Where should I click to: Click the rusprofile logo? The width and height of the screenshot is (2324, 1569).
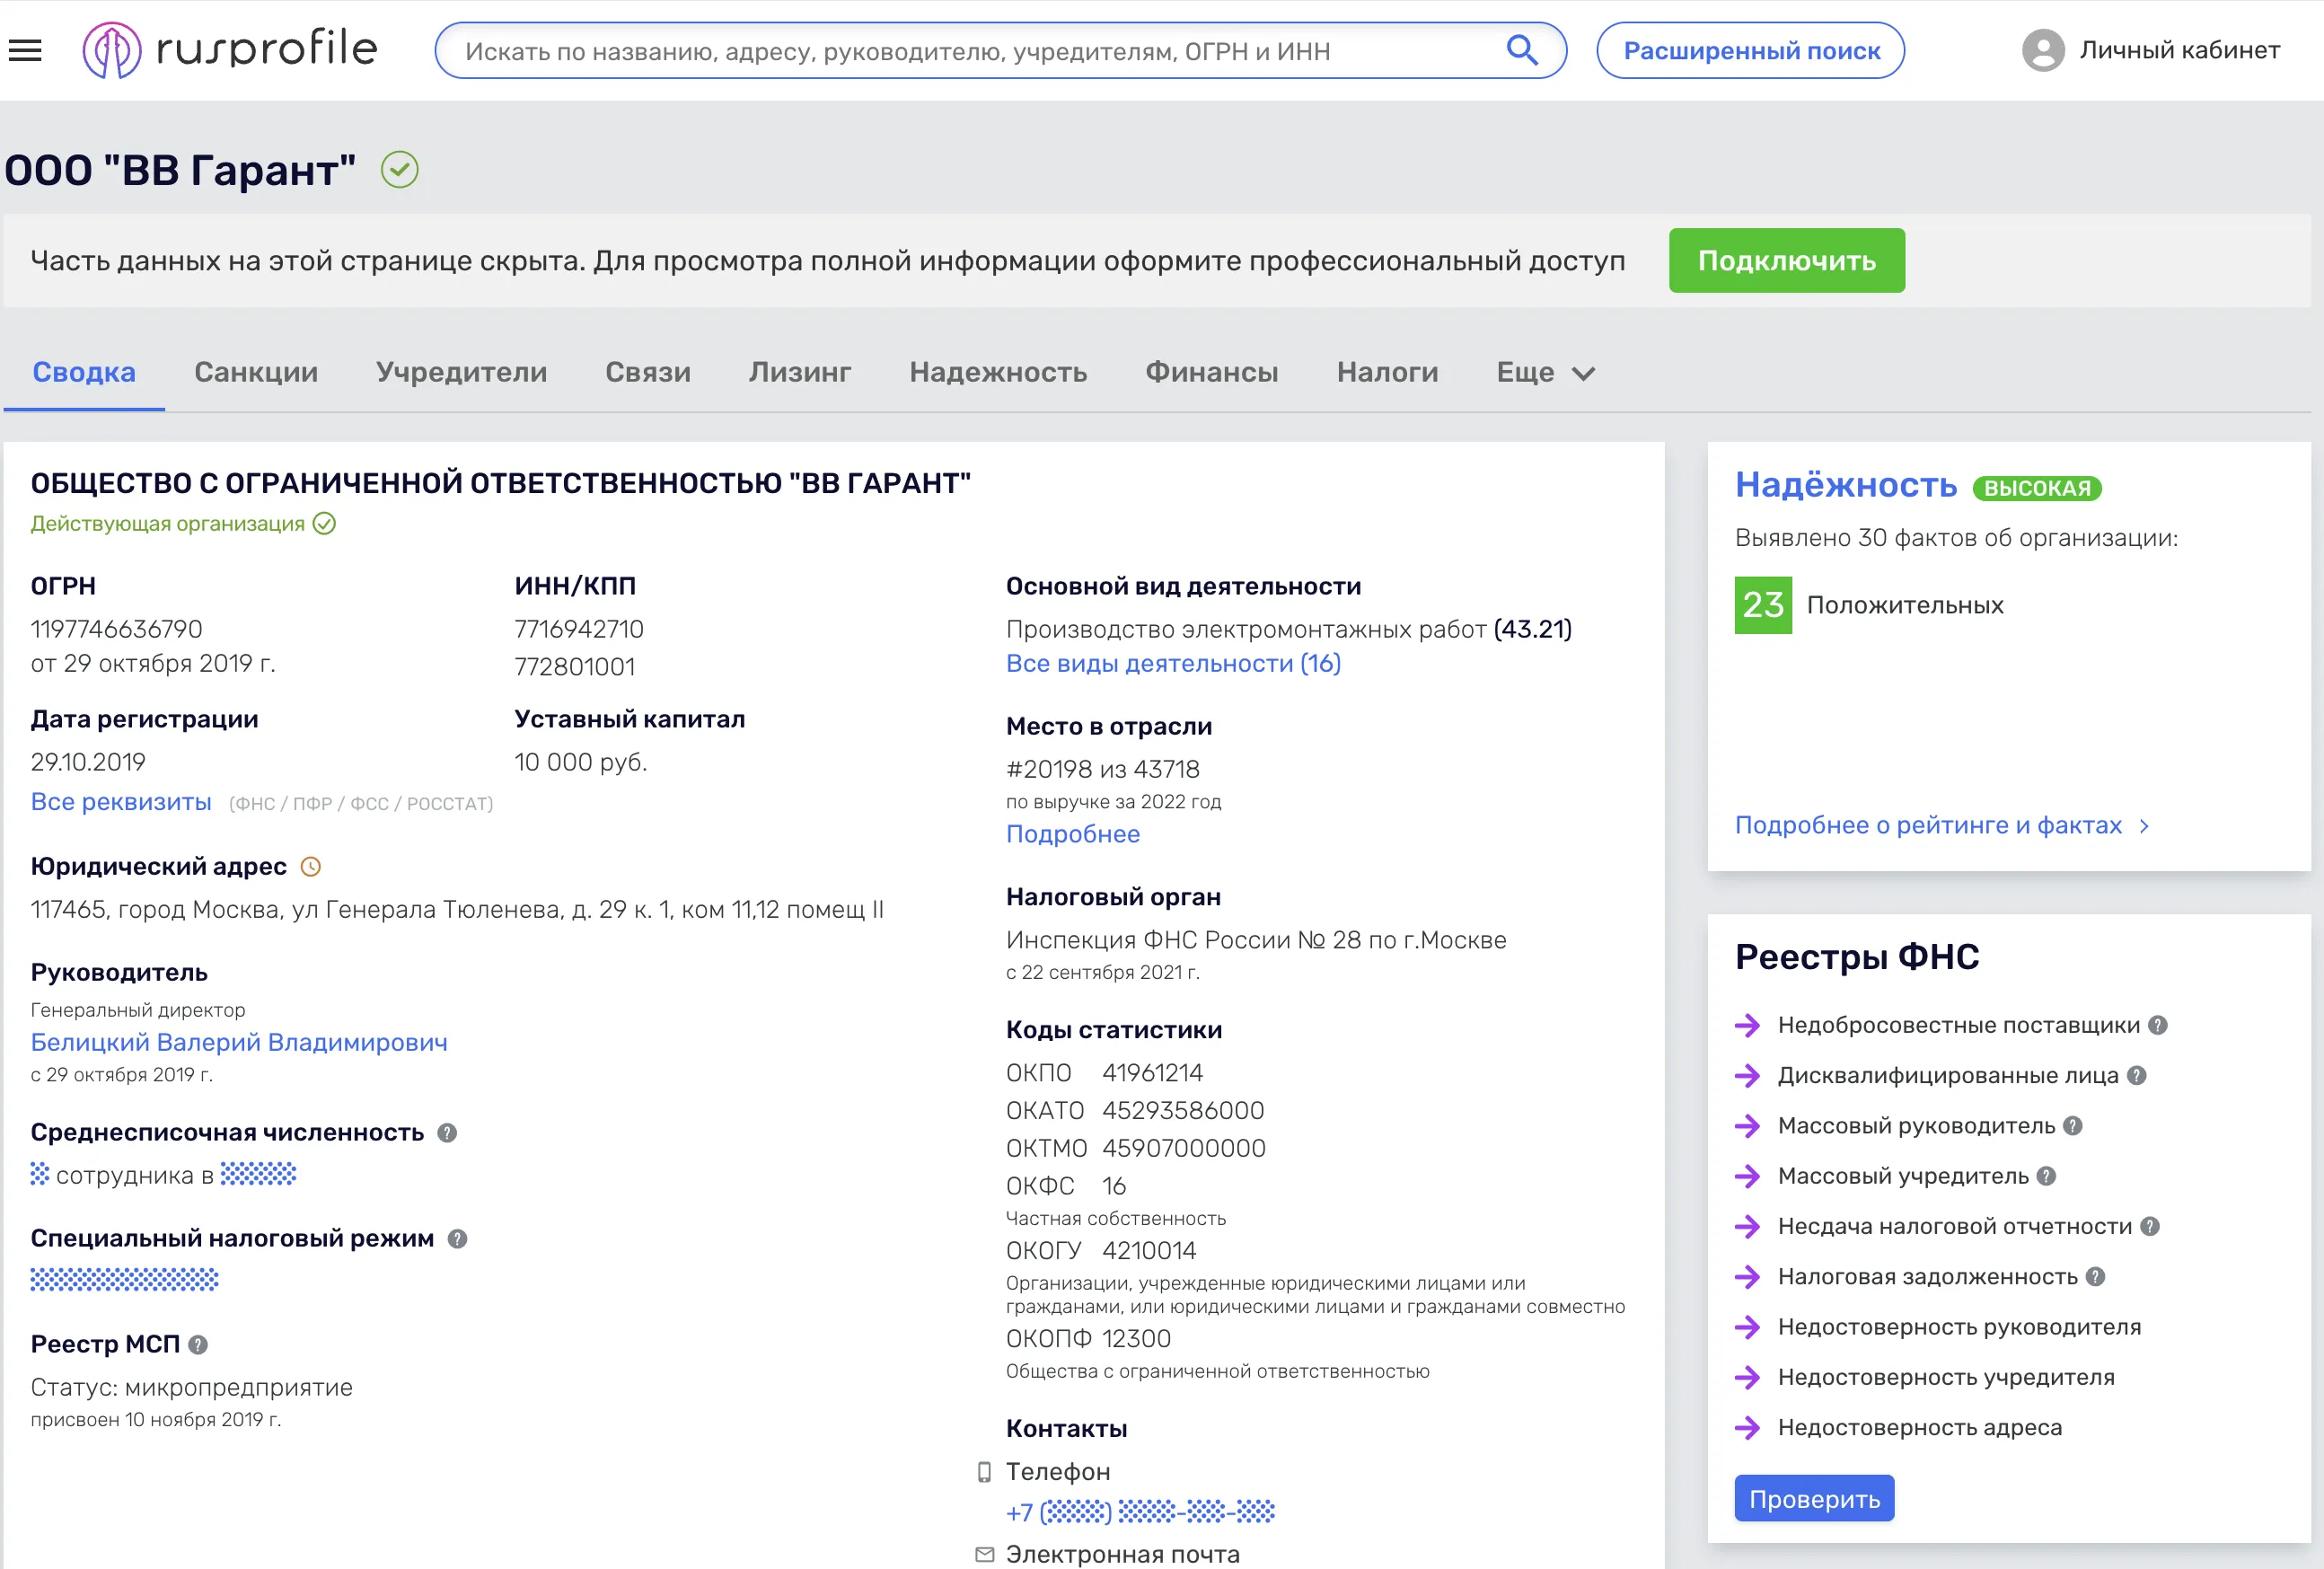pyautogui.click(x=230, y=50)
